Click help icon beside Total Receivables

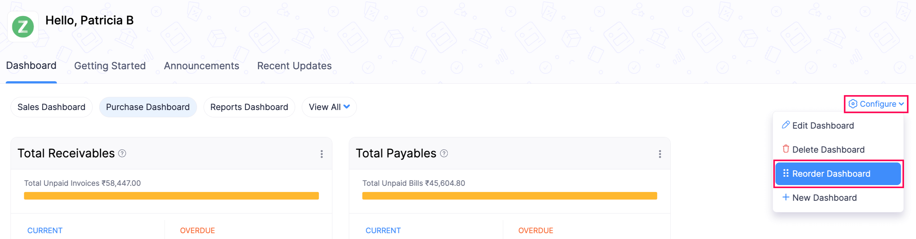122,153
